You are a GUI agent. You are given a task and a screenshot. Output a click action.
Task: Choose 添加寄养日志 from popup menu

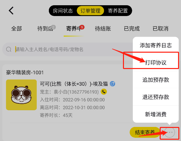pyautogui.click(x=156, y=45)
